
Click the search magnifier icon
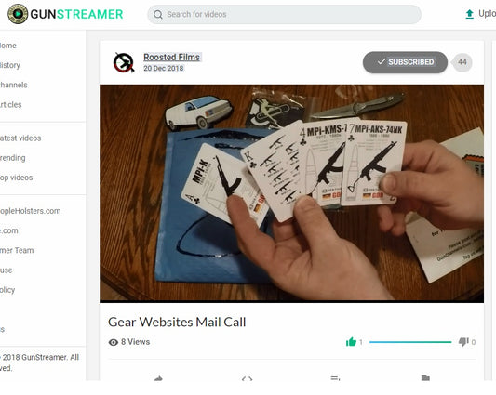[x=158, y=15]
